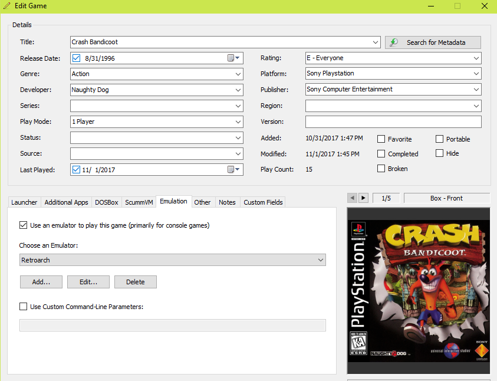497x381 pixels.
Task: Enable Use Custom Command-Line Parameters
Action: tap(23, 307)
